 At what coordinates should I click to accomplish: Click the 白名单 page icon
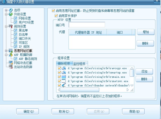pyautogui.click(x=15, y=34)
